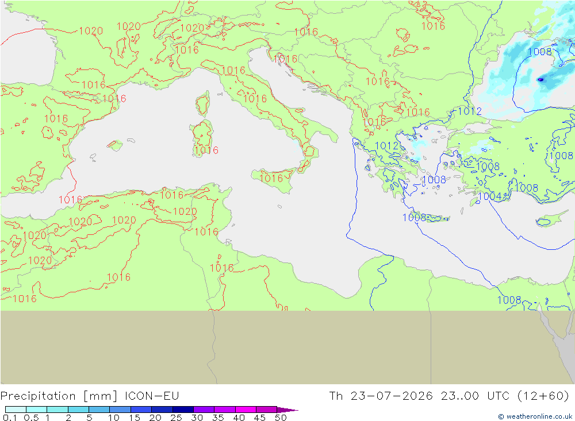Viewport: 575px width, 421px height.
Task: Click the '1008' label over Black Sea precipitation
Action: click(539, 52)
